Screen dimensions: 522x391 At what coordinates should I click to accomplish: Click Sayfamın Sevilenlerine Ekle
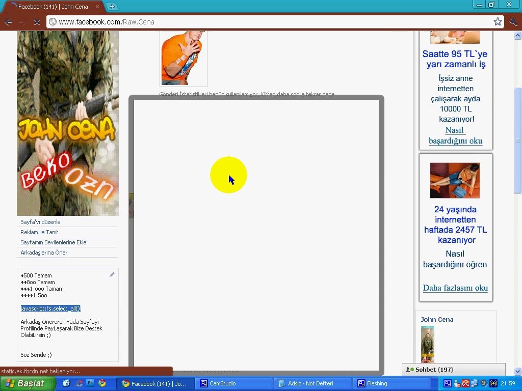coord(53,242)
